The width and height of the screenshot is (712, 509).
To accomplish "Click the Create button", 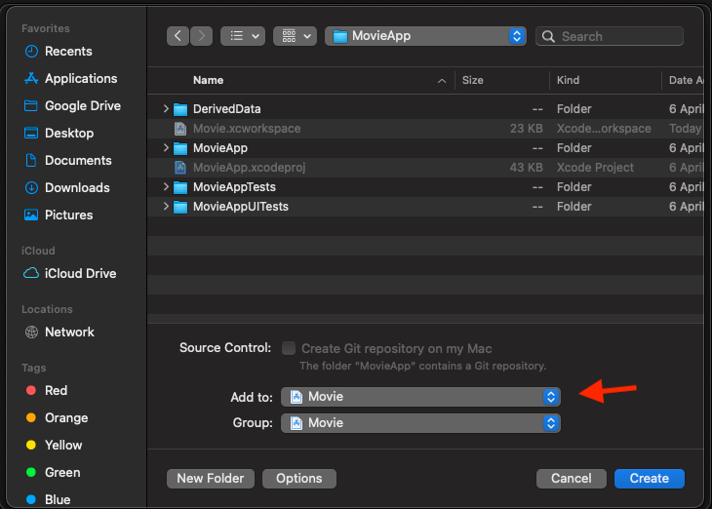I will 649,479.
